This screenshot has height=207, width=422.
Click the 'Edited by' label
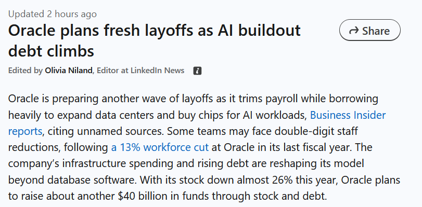coord(25,71)
